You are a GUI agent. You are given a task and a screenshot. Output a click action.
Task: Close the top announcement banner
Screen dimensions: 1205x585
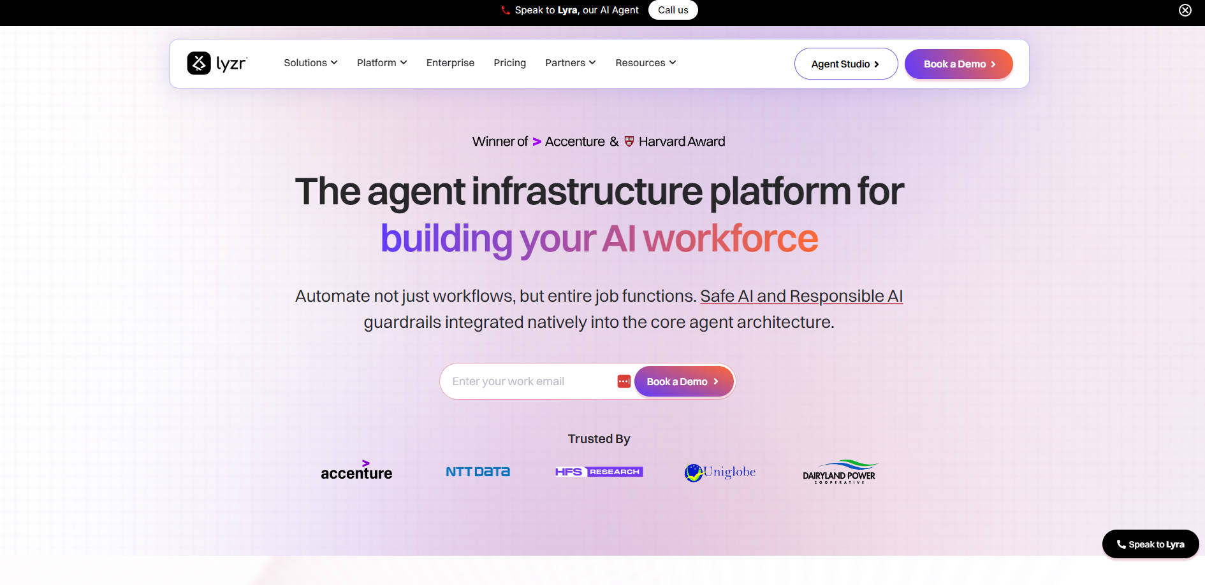1185,10
